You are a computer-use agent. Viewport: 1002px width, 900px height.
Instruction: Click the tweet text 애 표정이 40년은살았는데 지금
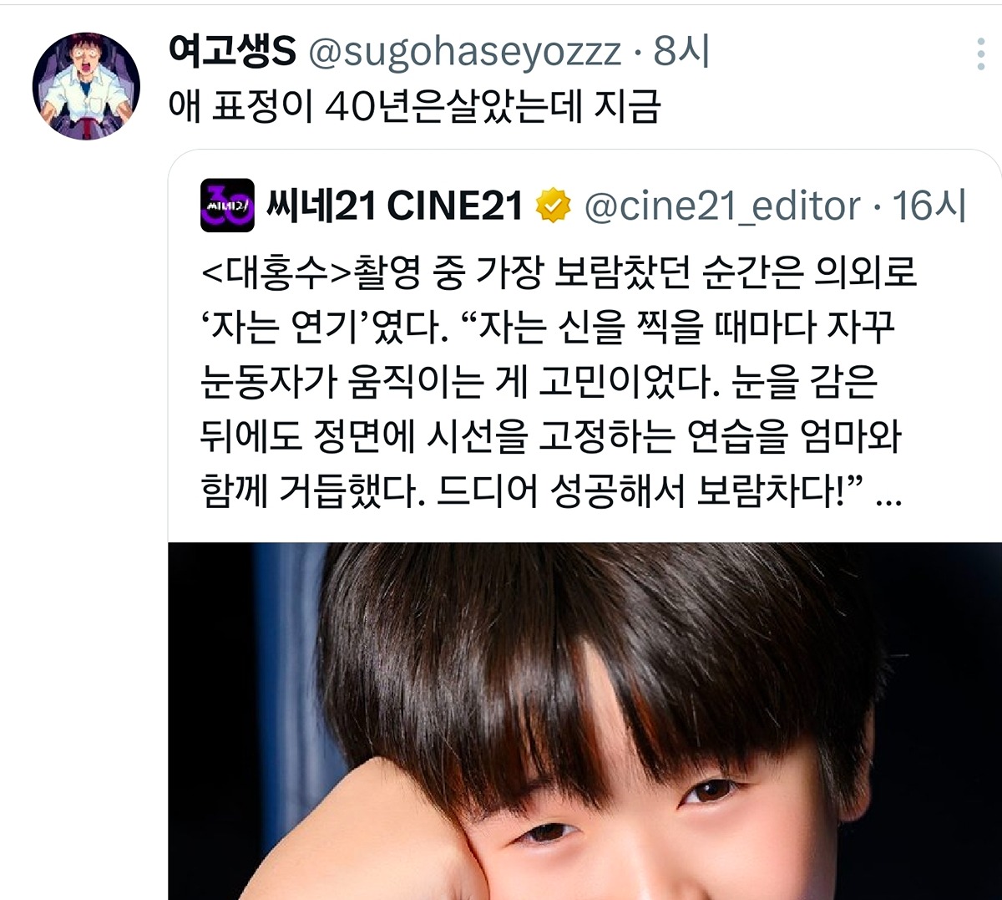(415, 107)
